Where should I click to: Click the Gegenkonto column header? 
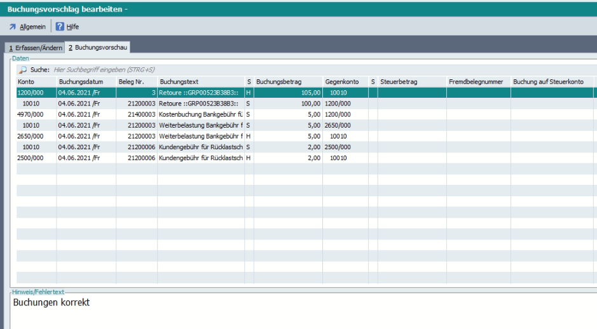[342, 82]
